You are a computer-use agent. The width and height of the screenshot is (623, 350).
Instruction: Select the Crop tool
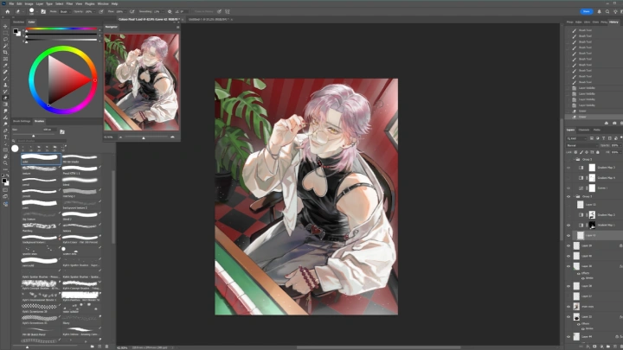5,53
